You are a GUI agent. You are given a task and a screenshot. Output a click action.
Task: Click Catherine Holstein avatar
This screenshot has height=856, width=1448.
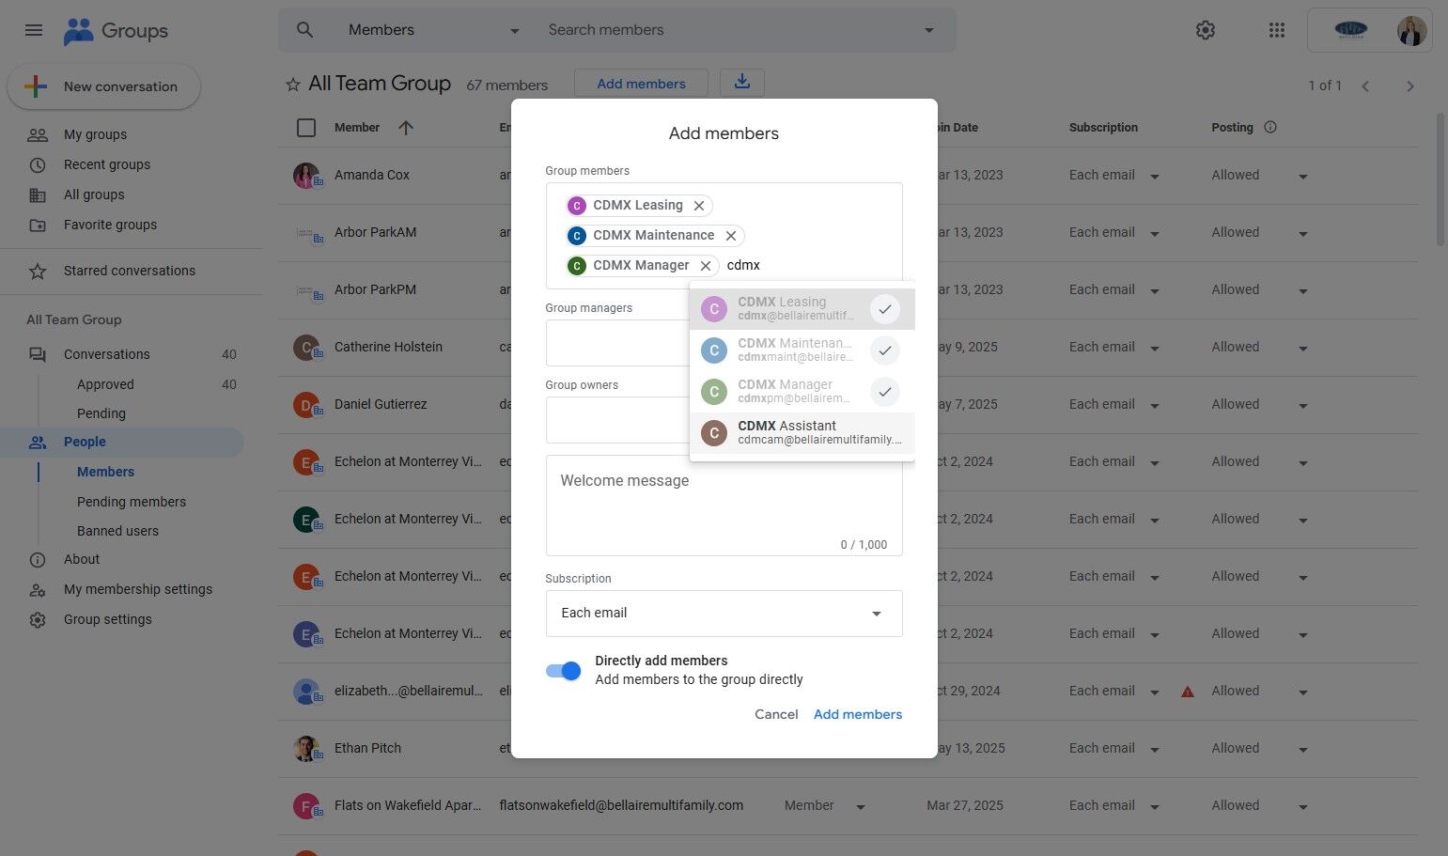click(x=305, y=347)
